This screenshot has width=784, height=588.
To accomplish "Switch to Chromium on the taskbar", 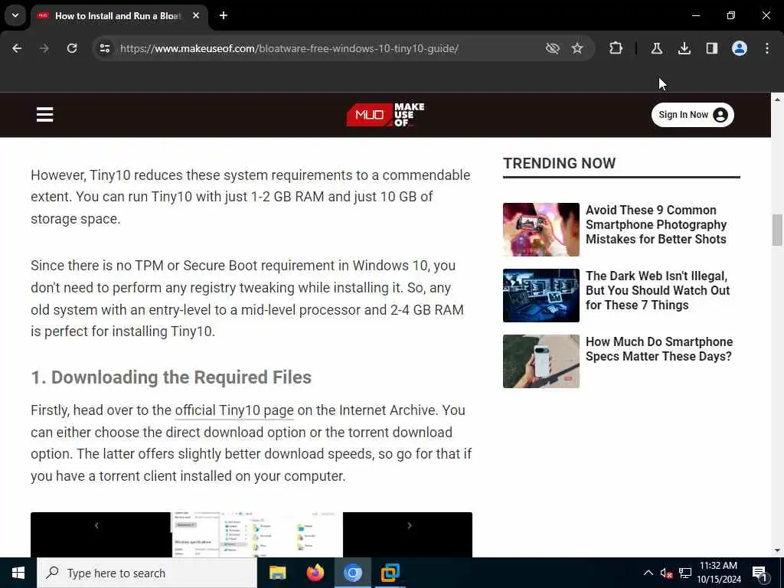I will [352, 573].
